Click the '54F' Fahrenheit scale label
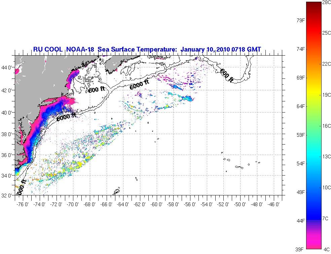Image resolution: width=331 pixels, height=254 pixels. pos(301,164)
